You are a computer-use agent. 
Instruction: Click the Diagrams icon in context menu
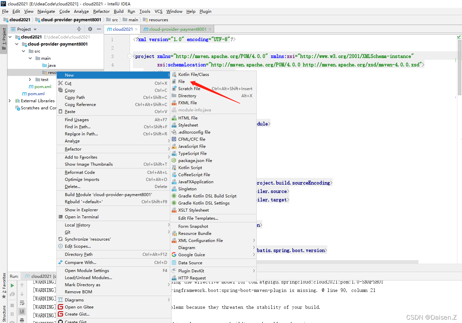click(60, 300)
